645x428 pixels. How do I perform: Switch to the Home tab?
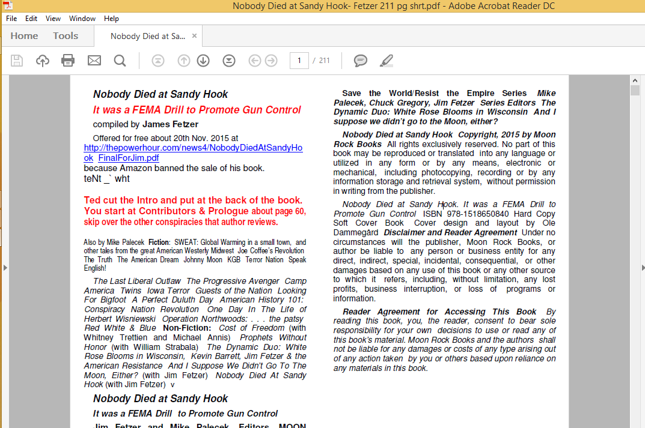(x=24, y=36)
